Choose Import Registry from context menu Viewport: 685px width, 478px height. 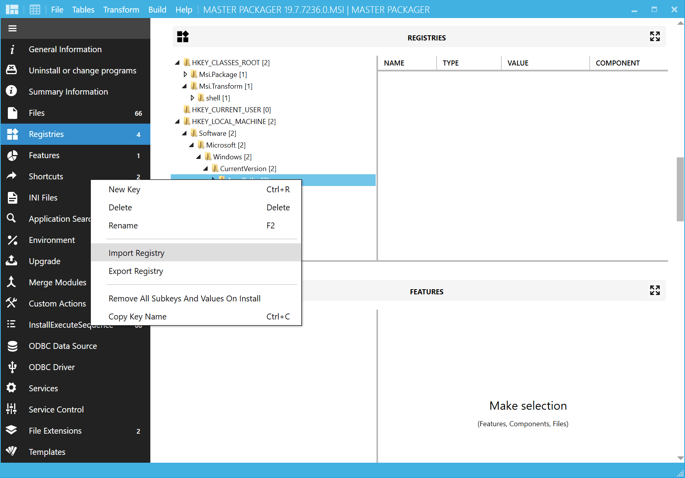136,253
